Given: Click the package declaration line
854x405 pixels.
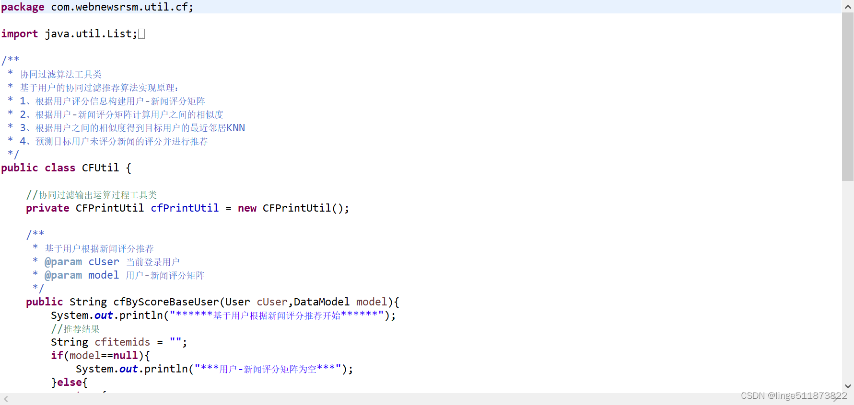Looking at the screenshot, I should coord(97,7).
